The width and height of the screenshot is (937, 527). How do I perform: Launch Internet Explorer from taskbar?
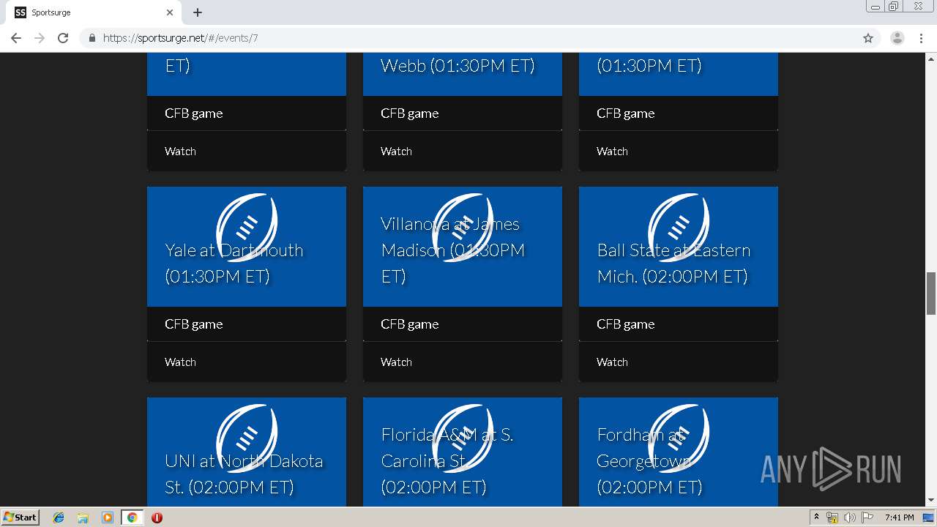click(59, 517)
